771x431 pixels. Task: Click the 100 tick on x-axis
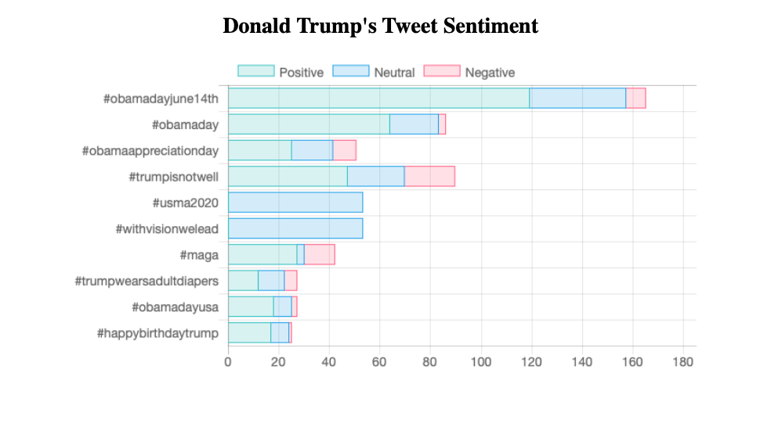481,362
